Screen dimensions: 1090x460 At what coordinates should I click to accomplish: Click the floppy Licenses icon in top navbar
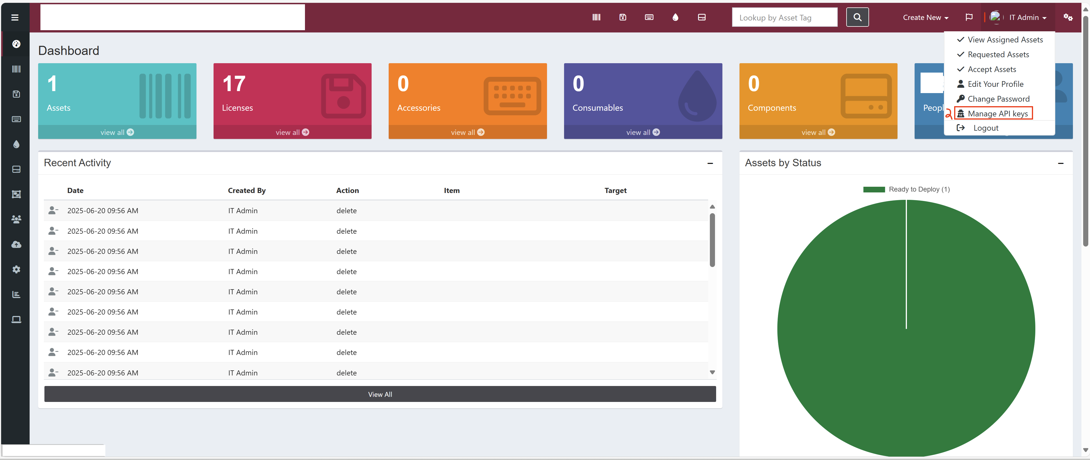622,17
